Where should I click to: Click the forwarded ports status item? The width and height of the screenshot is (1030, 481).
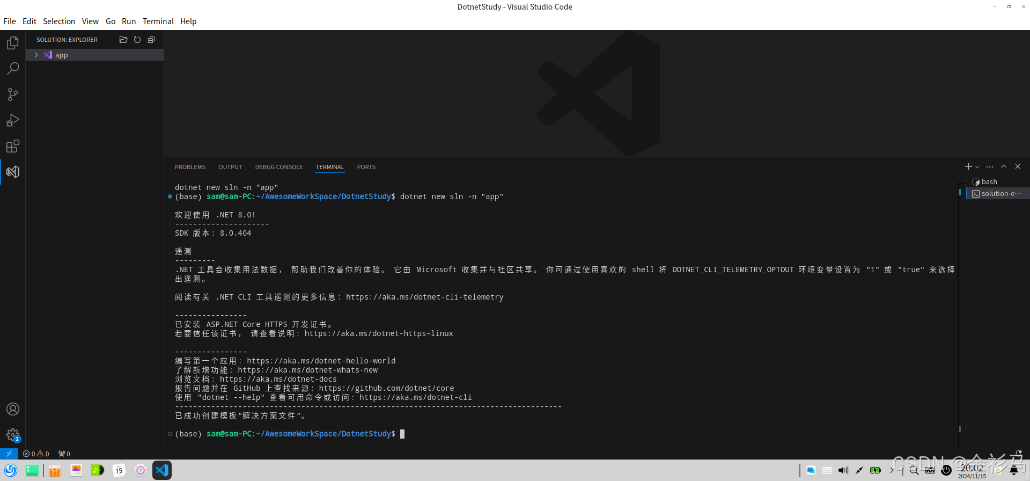coord(64,454)
